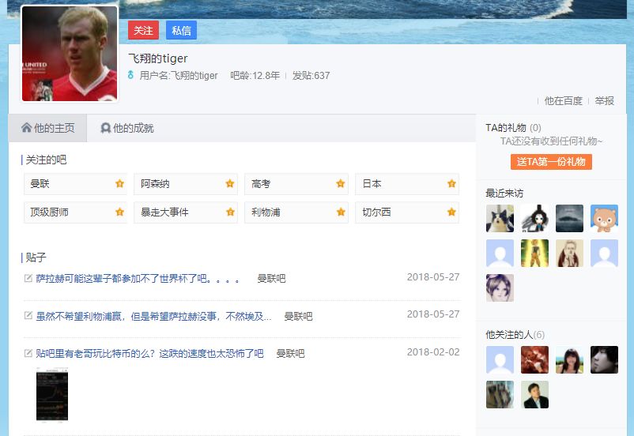This screenshot has width=634, height=436.
Task: Click the 送TA第一份礼物 button
Action: 551,162
